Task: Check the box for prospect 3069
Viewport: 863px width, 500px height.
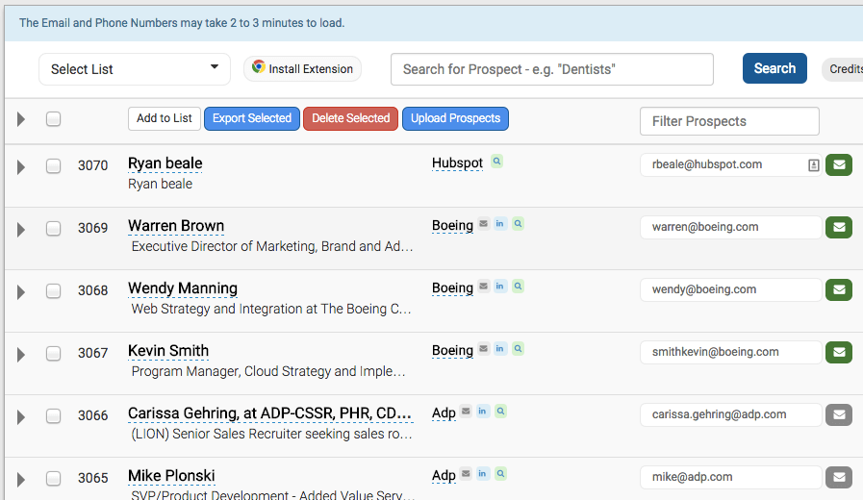Action: click(53, 228)
